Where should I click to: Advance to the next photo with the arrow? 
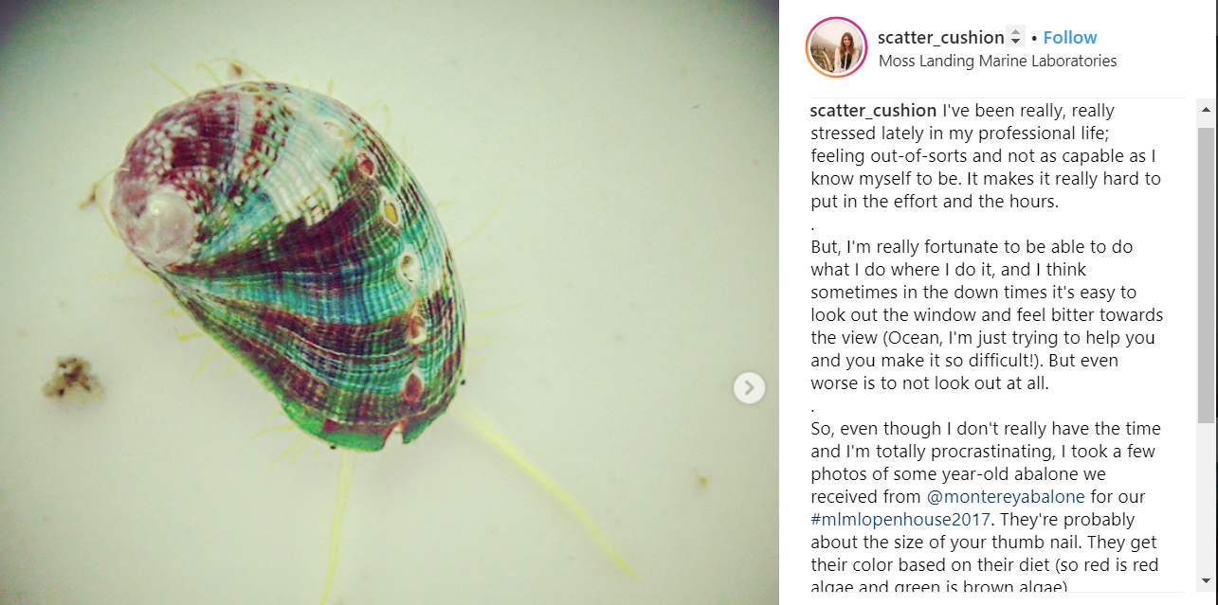click(x=749, y=387)
